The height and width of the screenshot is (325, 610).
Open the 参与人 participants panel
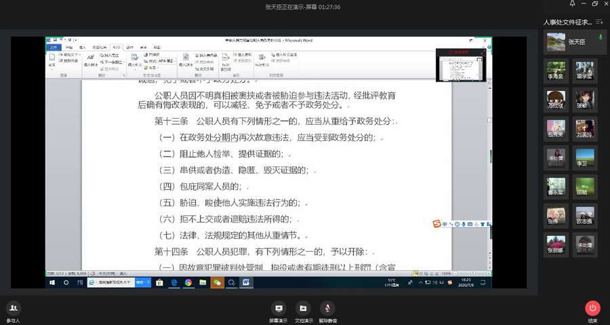click(13, 310)
